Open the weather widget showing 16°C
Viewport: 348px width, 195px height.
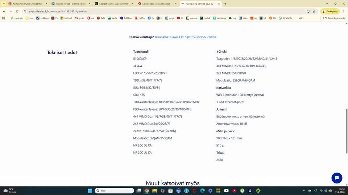pos(10,191)
